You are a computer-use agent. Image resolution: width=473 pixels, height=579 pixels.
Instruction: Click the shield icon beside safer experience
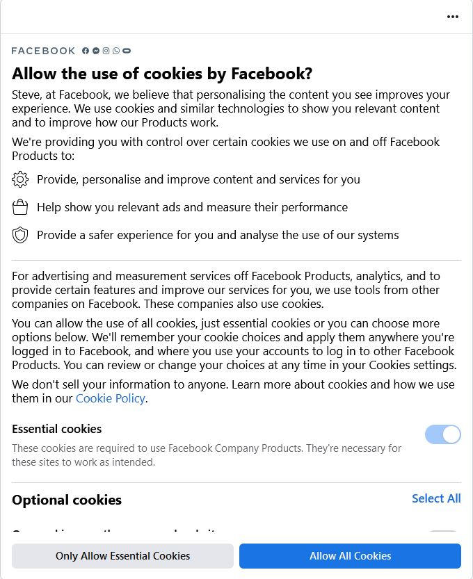(x=20, y=235)
